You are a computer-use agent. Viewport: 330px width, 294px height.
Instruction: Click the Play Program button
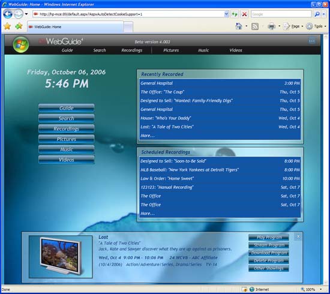pyautogui.click(x=269, y=238)
